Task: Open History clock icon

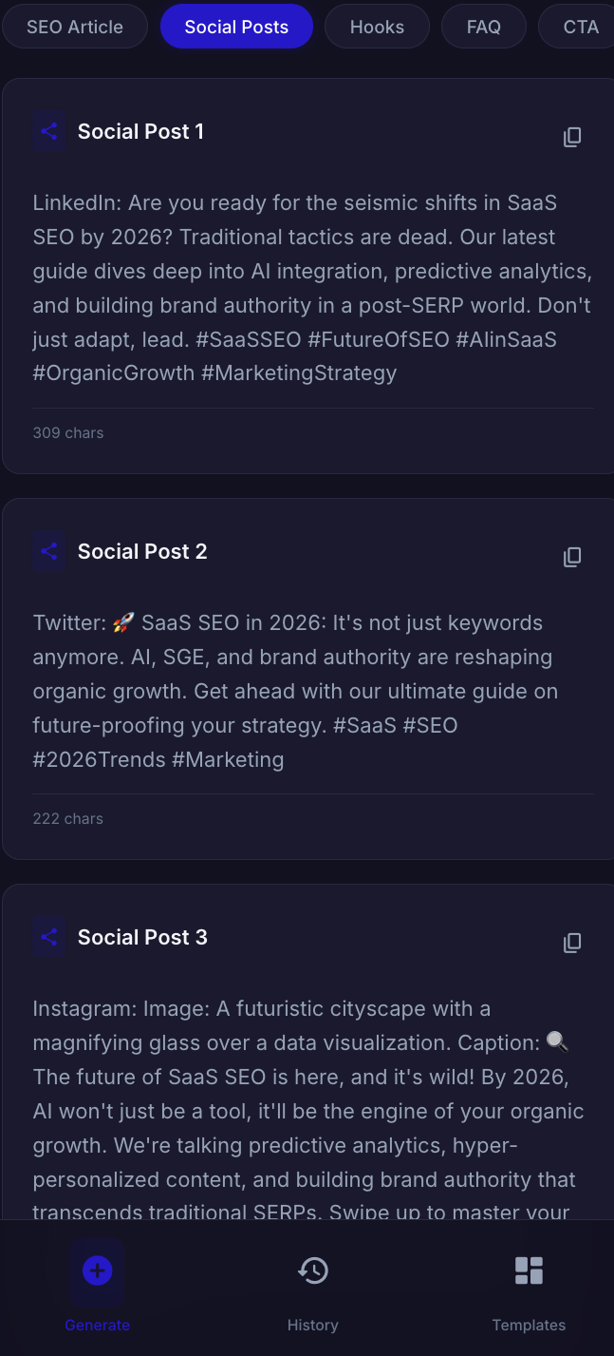Action: pos(313,1270)
